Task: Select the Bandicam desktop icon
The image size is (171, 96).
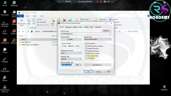Action: pyautogui.click(x=14, y=32)
